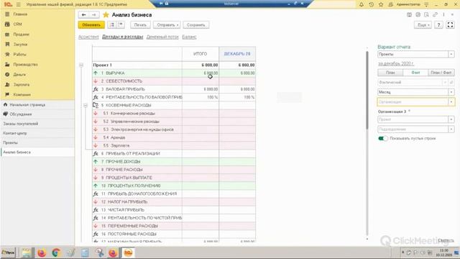Open notifications bell in title bar
Viewport: 460px width, 259px height.
point(362,4)
